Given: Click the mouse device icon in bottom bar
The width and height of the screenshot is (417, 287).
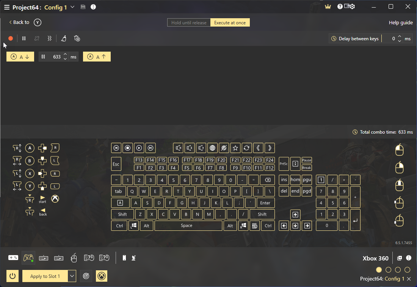Looking at the screenshot, I should (x=74, y=258).
